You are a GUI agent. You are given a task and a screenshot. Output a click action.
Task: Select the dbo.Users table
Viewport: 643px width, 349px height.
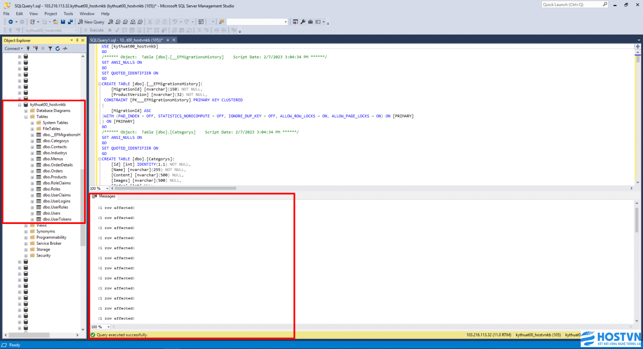pos(51,214)
